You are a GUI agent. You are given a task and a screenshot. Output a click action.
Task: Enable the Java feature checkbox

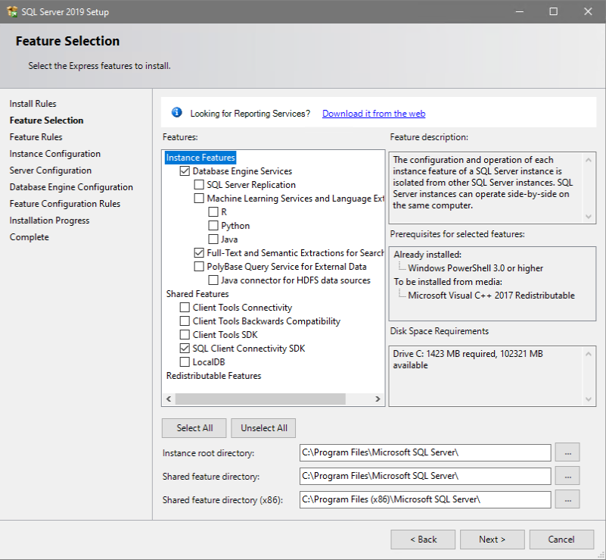(213, 239)
